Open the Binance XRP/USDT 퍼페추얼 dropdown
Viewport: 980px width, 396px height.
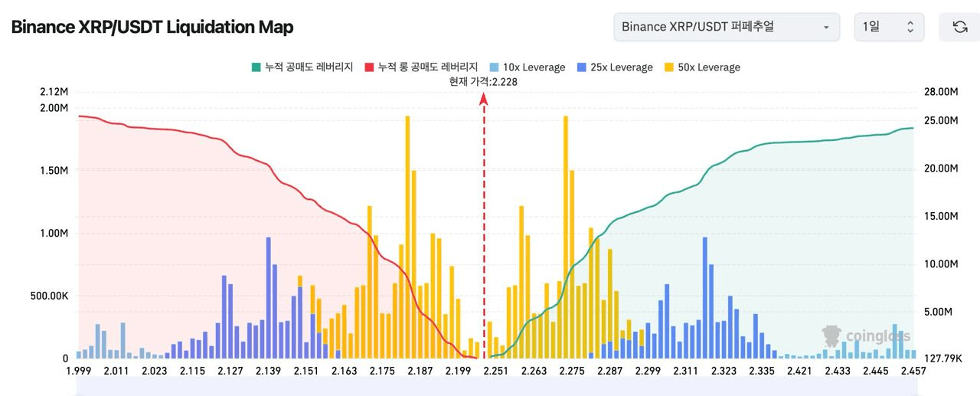pyautogui.click(x=727, y=27)
